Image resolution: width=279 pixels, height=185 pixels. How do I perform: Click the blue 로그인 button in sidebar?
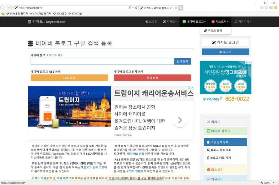pyautogui.click(x=226, y=52)
